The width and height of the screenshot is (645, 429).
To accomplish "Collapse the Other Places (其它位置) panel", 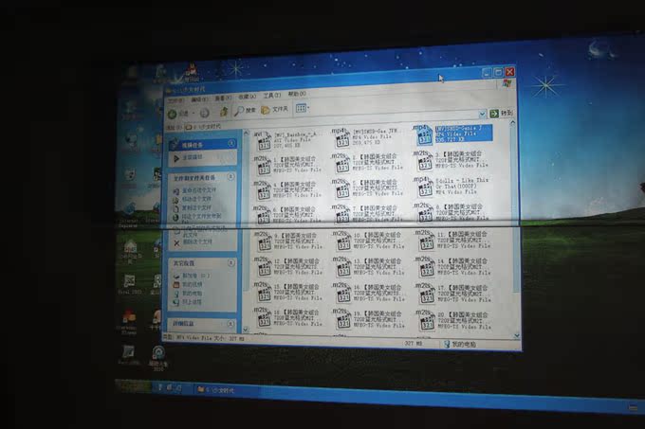I will point(230,262).
